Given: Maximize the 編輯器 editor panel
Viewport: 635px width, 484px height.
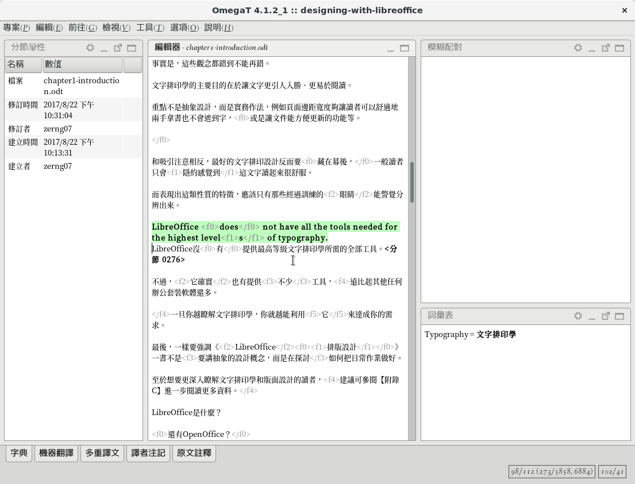Looking at the screenshot, I should 405,48.
